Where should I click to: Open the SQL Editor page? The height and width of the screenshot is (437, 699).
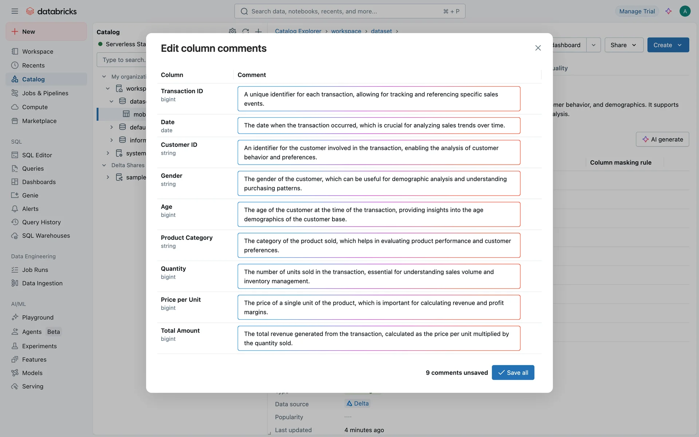(37, 155)
